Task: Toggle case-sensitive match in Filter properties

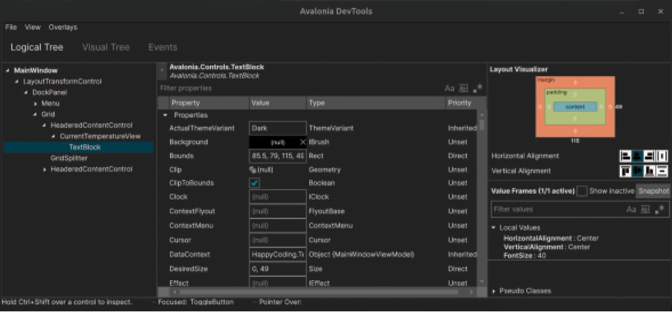Action: [449, 88]
